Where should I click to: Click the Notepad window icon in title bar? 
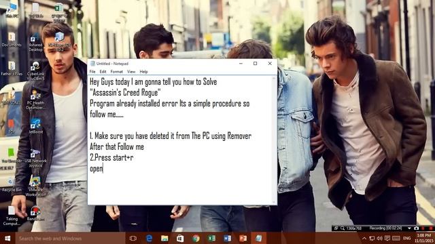(92, 64)
